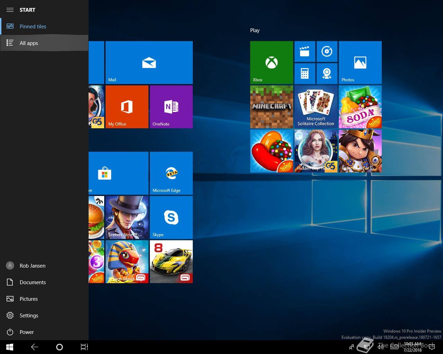Open the Movies & TV small tile
This screenshot has height=354, width=443.
305,52
